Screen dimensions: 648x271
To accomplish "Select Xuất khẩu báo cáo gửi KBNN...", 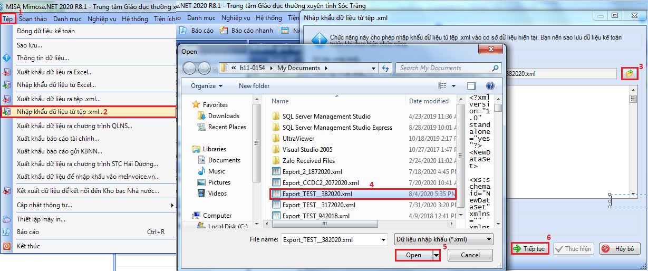I will (88, 151).
